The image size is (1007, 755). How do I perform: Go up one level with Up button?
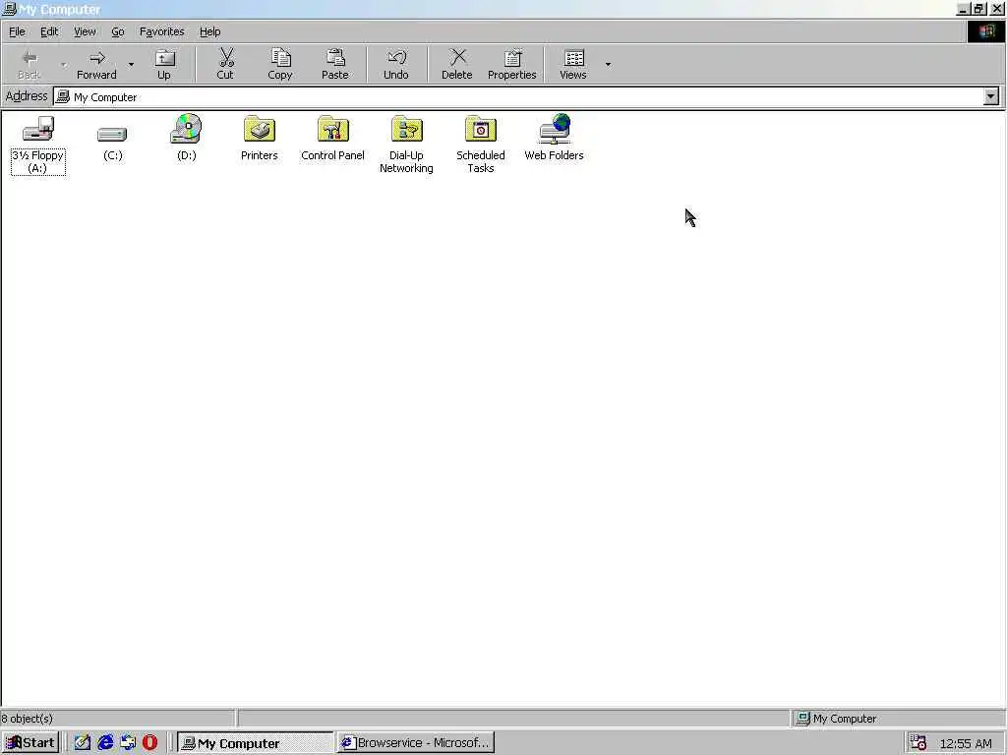click(x=164, y=64)
